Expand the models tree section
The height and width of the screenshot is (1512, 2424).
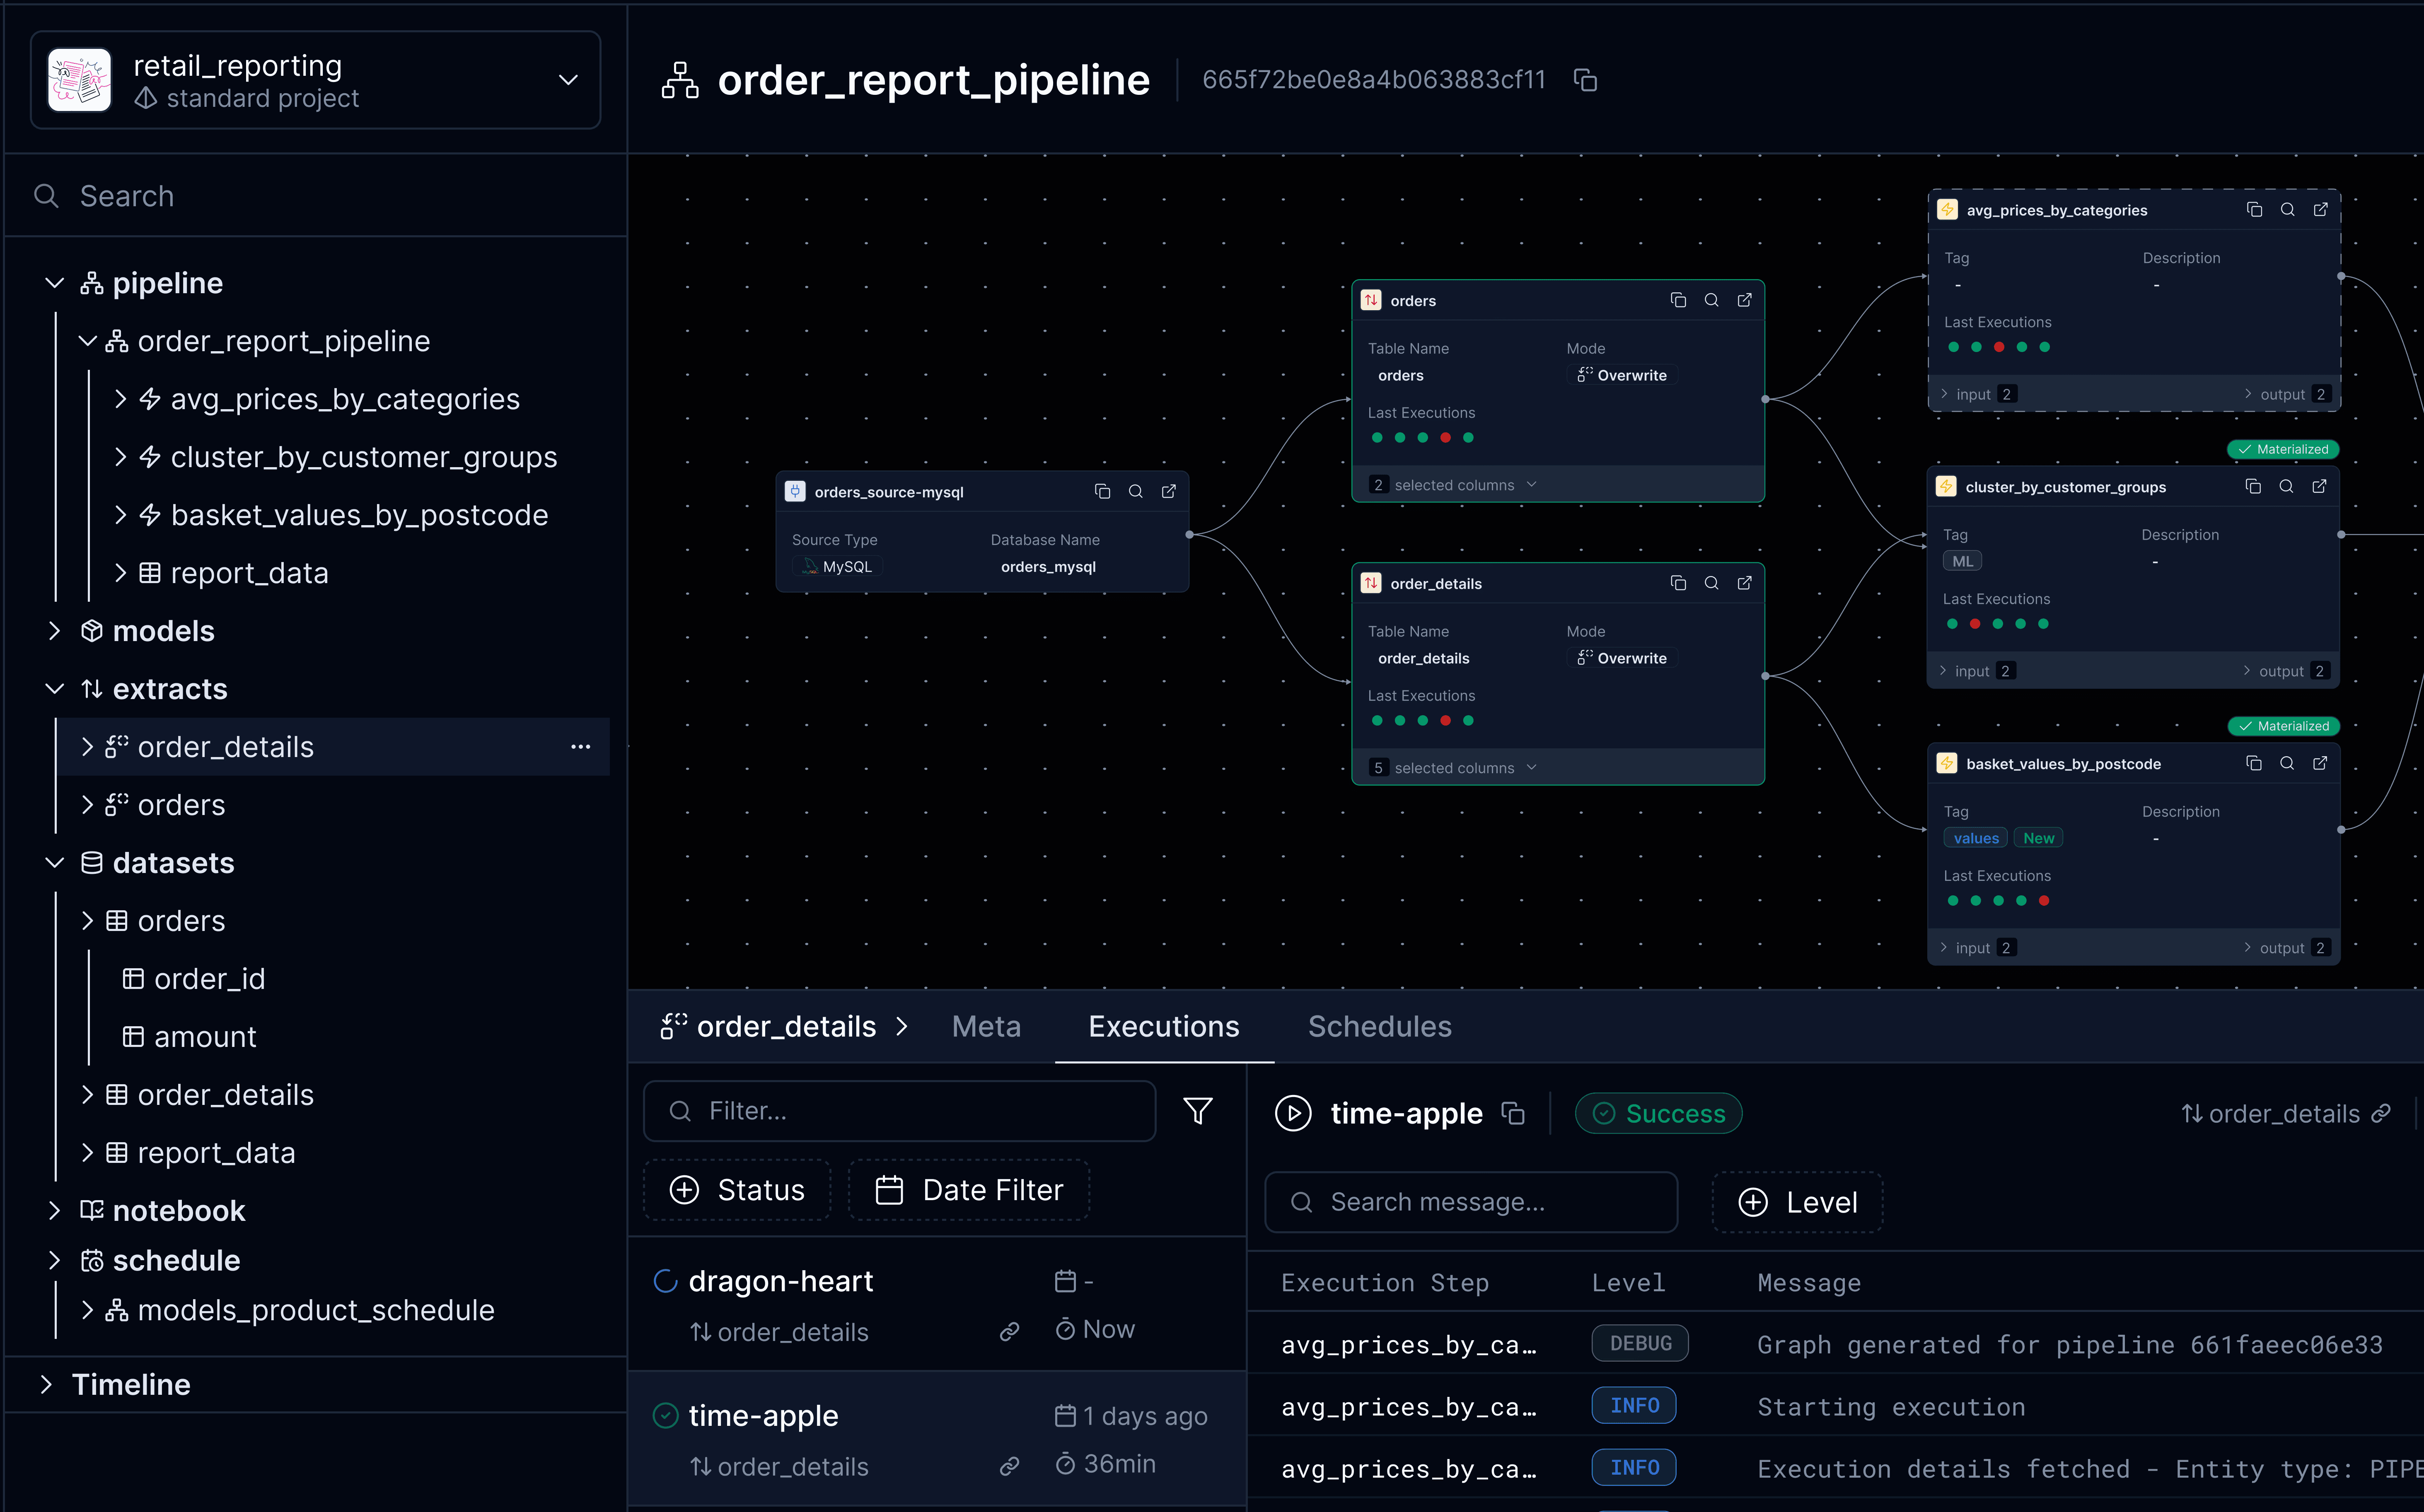pos(55,631)
